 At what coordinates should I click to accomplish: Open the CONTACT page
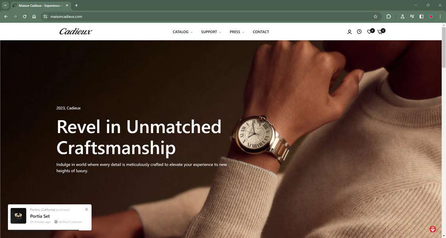click(x=261, y=32)
